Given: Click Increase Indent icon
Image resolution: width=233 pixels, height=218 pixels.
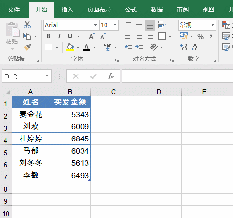Looking at the screenshot, I should click(139, 47).
